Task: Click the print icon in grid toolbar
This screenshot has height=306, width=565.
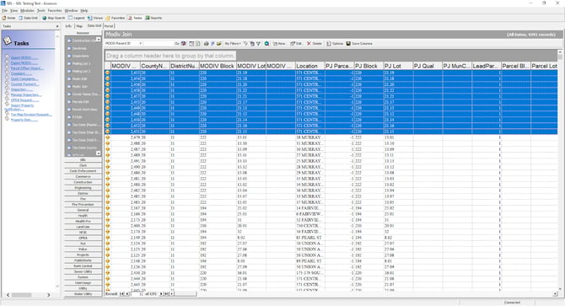Action: 206,44
